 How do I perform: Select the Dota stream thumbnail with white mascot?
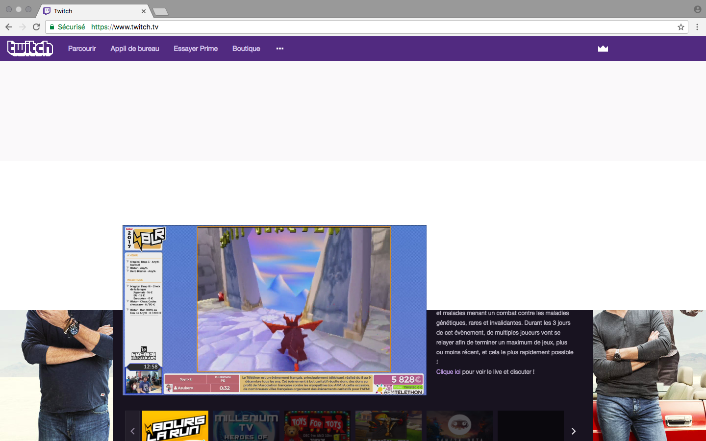click(459, 426)
